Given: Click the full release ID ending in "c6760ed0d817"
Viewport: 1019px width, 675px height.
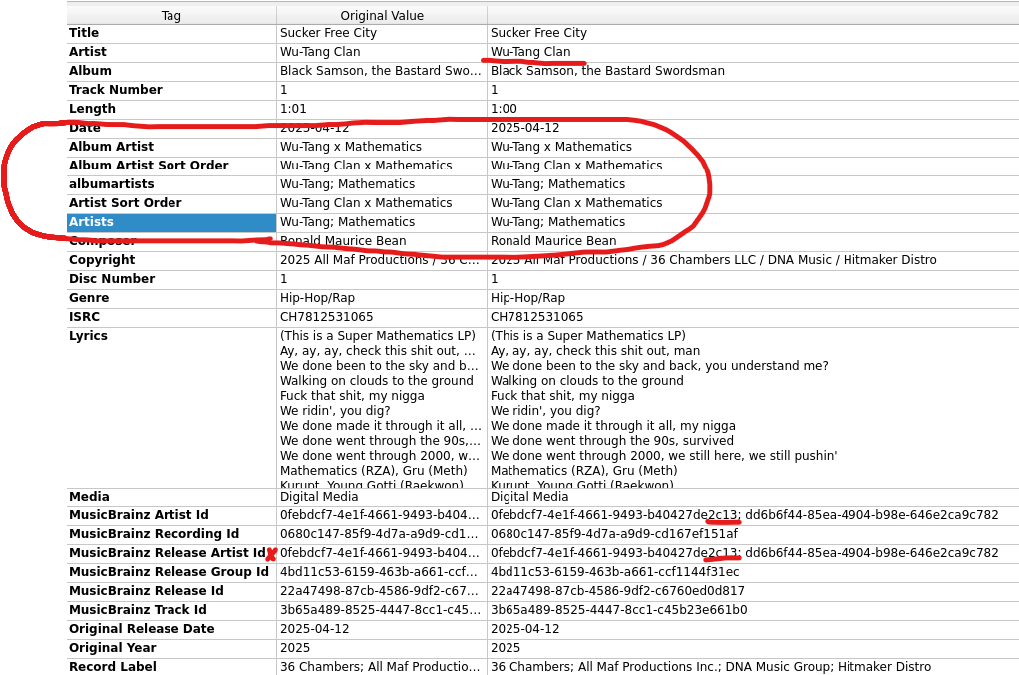Looking at the screenshot, I should pos(617,590).
